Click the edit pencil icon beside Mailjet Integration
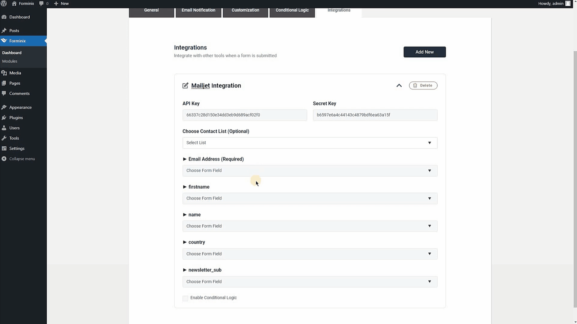 185,85
